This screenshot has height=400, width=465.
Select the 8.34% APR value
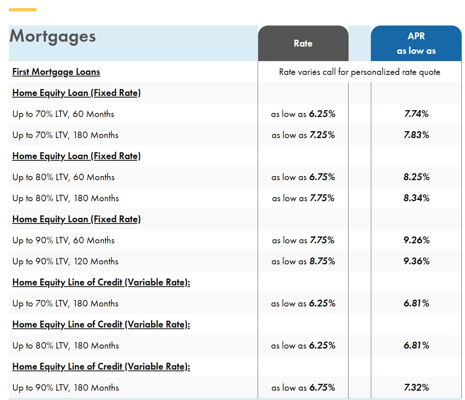point(416,198)
